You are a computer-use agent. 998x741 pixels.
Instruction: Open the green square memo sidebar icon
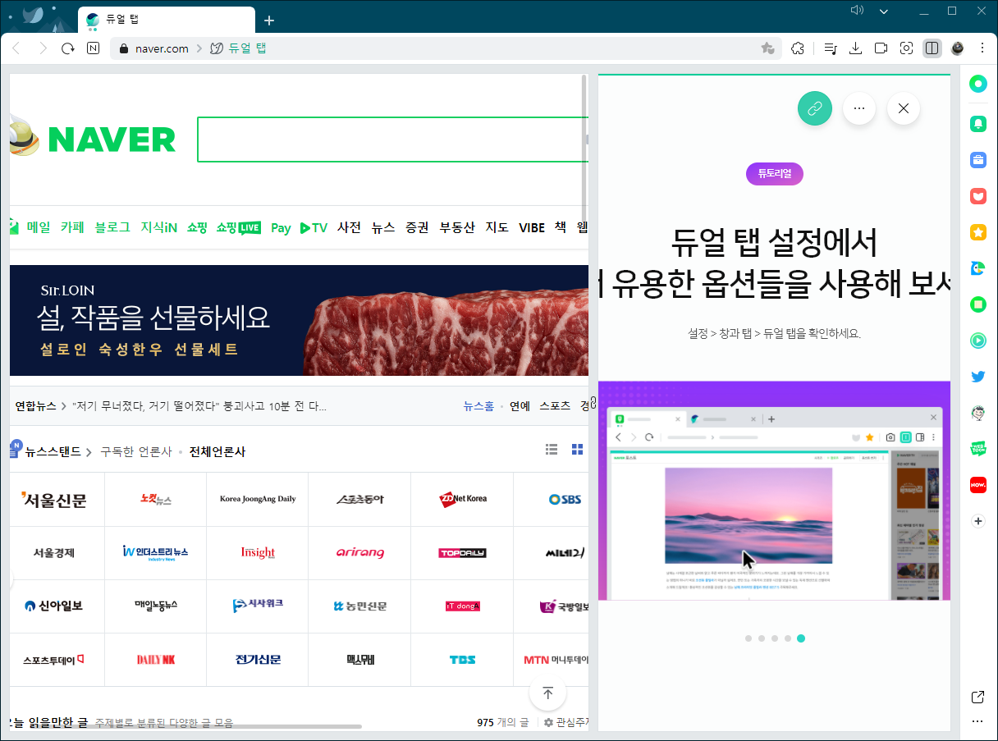[977, 304]
